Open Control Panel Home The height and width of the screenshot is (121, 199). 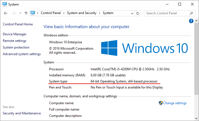(18, 24)
